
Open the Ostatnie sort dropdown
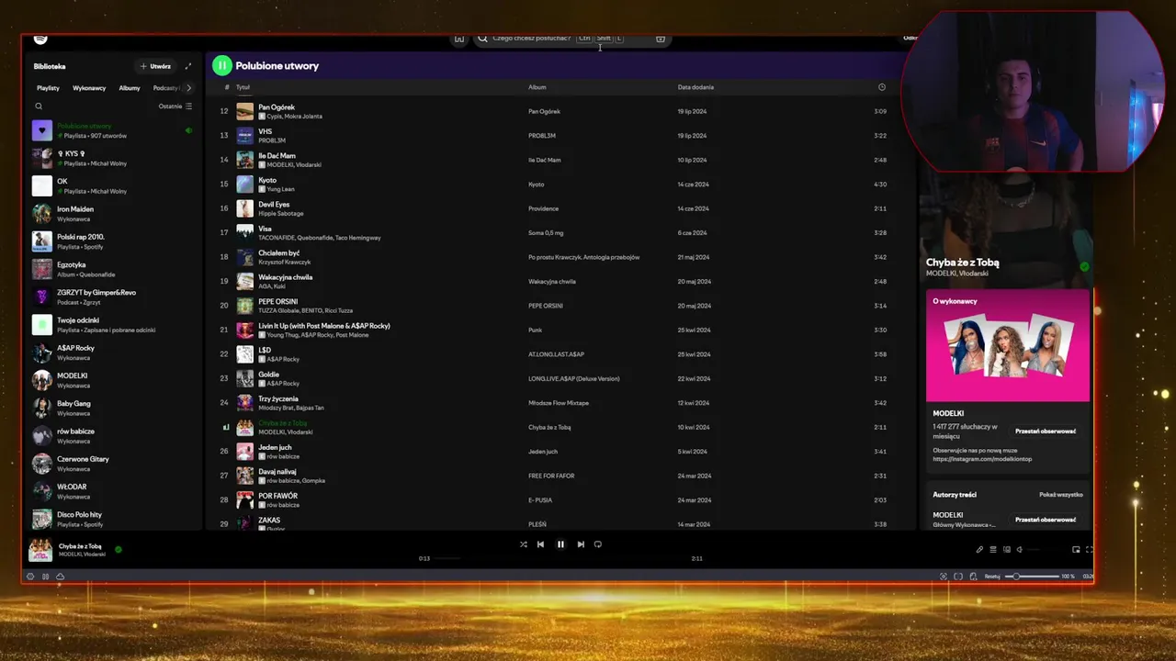point(175,106)
